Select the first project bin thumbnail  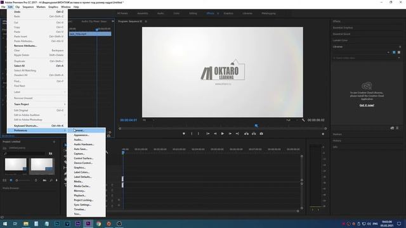click(x=15, y=165)
